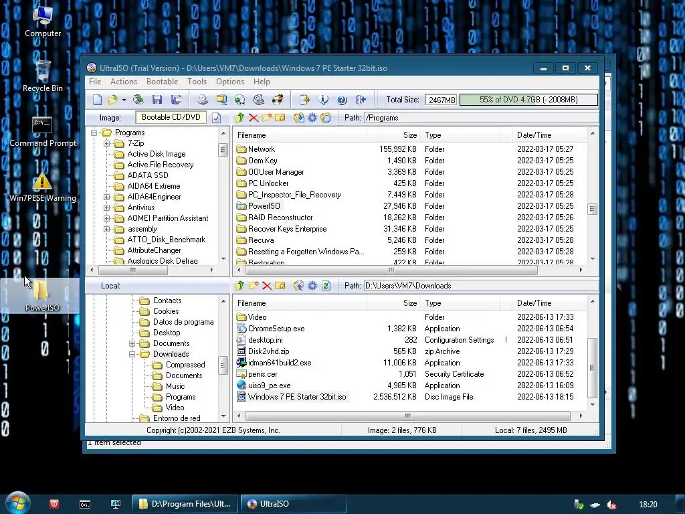685x514 pixels.
Task: Click the blue gear icon in image pane
Action: (312, 118)
